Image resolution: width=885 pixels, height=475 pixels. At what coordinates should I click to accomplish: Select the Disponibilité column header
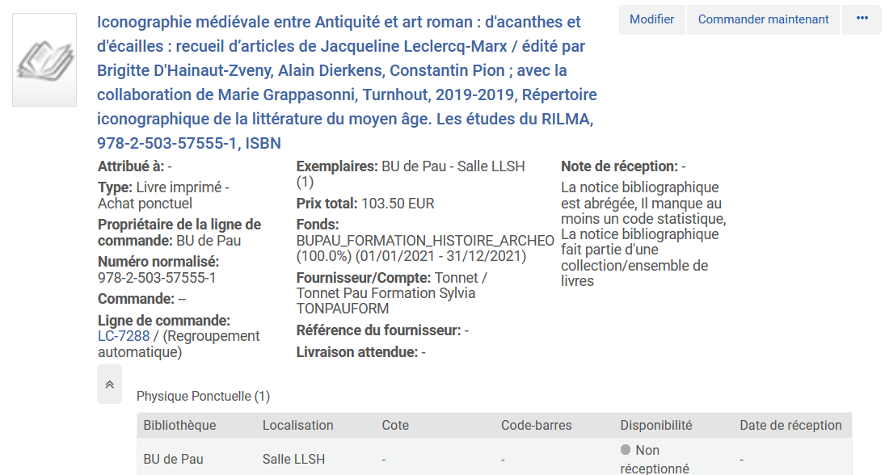click(655, 425)
